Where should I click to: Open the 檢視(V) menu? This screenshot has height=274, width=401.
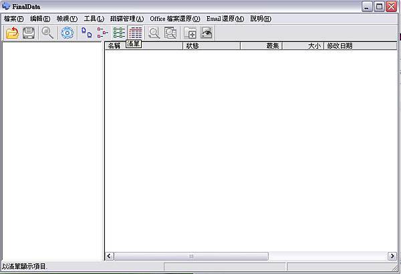tap(67, 19)
